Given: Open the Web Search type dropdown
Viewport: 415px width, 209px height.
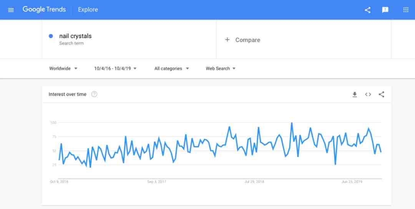Looking at the screenshot, I should (x=221, y=69).
